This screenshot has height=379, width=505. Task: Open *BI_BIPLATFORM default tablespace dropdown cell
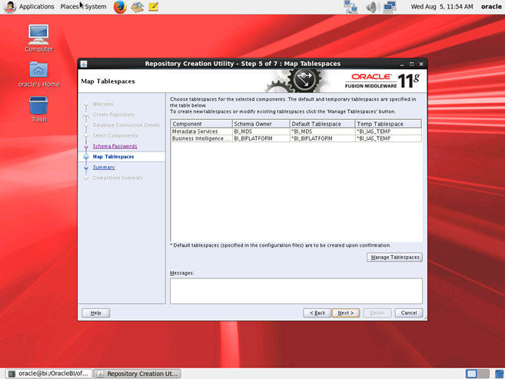pyautogui.click(x=322, y=138)
